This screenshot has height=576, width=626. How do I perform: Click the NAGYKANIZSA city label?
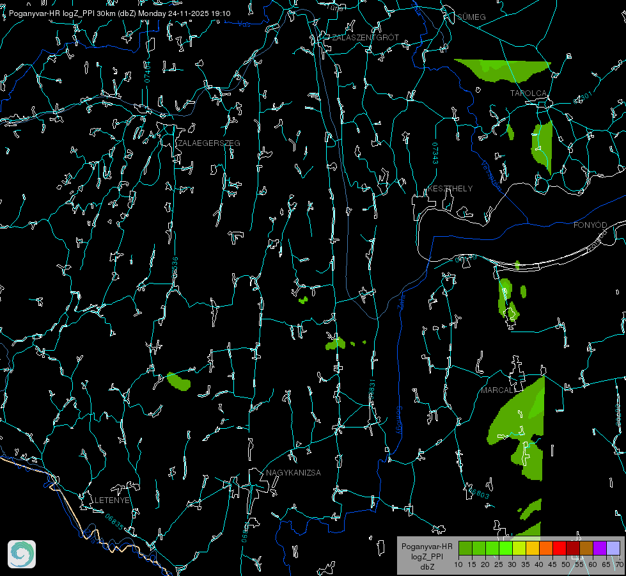tap(293, 473)
